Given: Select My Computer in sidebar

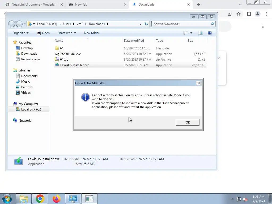Looking at the screenshot, I should click(28, 104).
